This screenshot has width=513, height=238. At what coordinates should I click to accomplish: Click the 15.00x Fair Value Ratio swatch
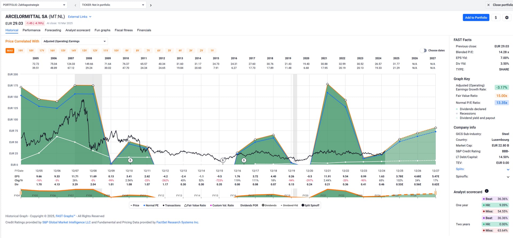click(502, 96)
